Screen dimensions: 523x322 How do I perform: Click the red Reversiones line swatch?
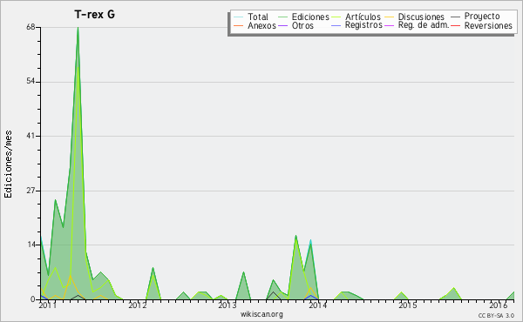(455, 25)
